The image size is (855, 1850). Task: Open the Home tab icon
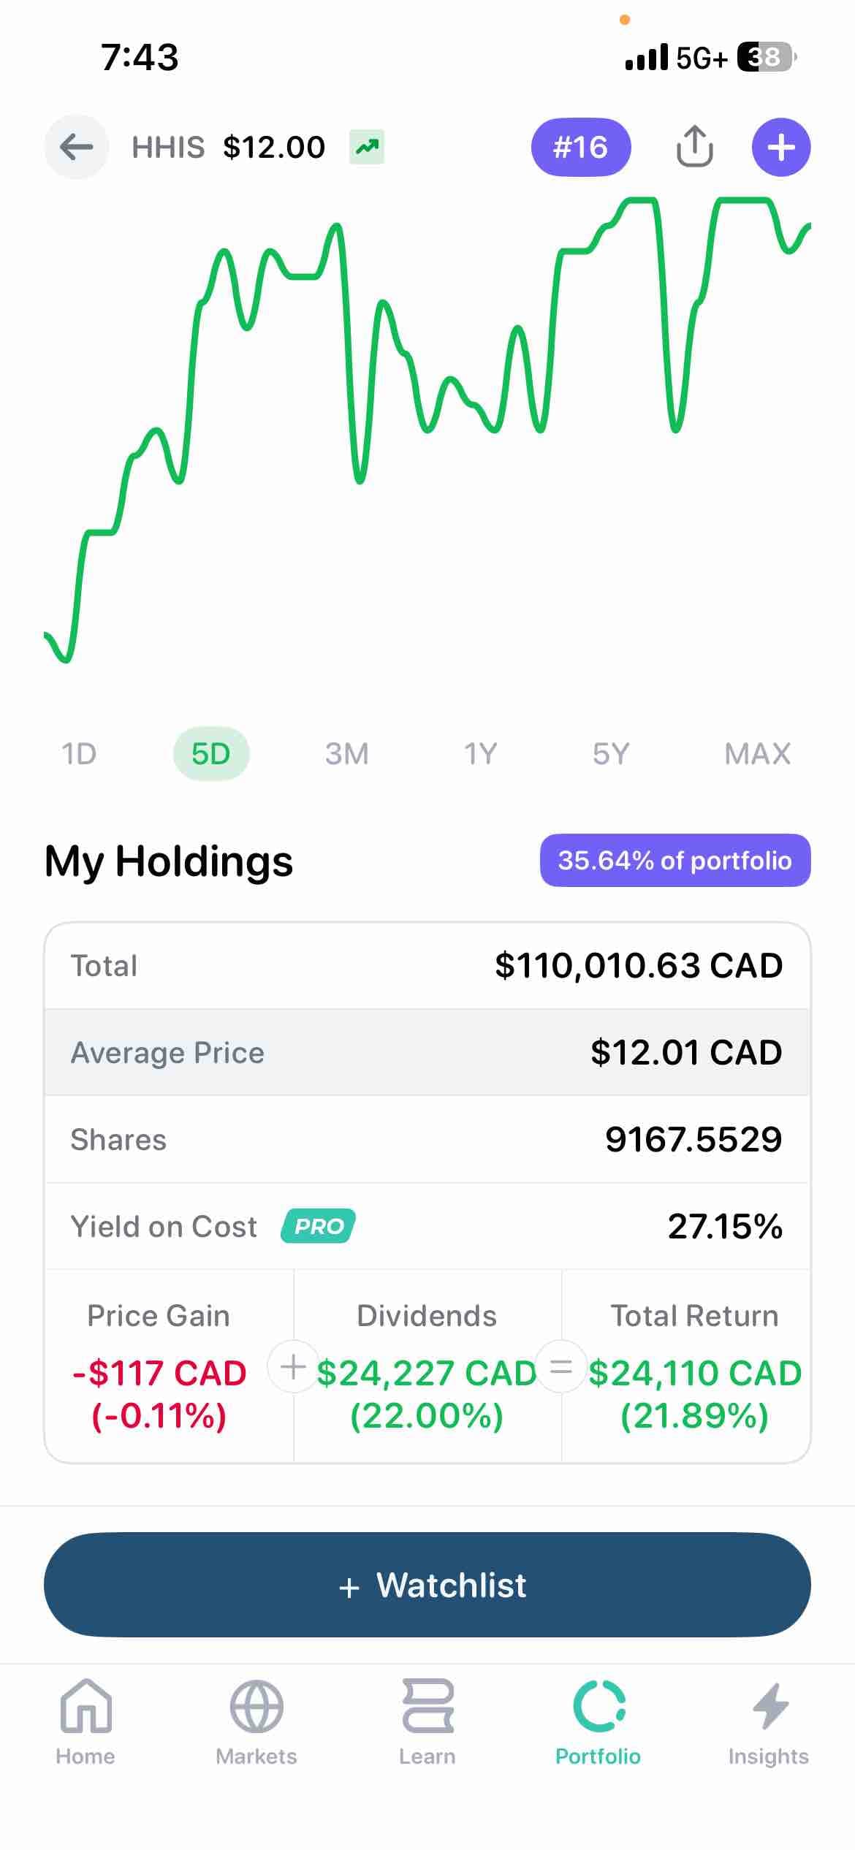tap(85, 1706)
